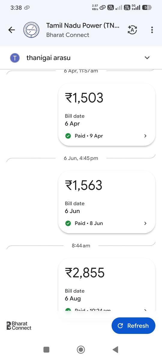Tap Android back triangle button
162x360 pixels.
click(x=115, y=349)
